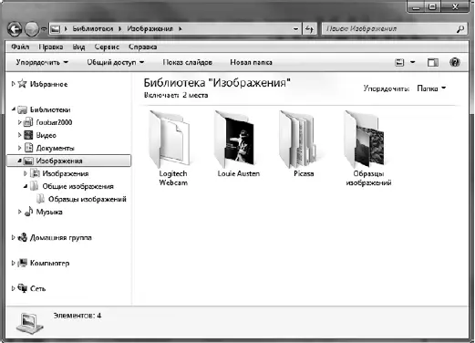Open the Папка arrange-by dropdown
Image resolution: width=475 pixels, height=343 pixels.
pyautogui.click(x=431, y=88)
